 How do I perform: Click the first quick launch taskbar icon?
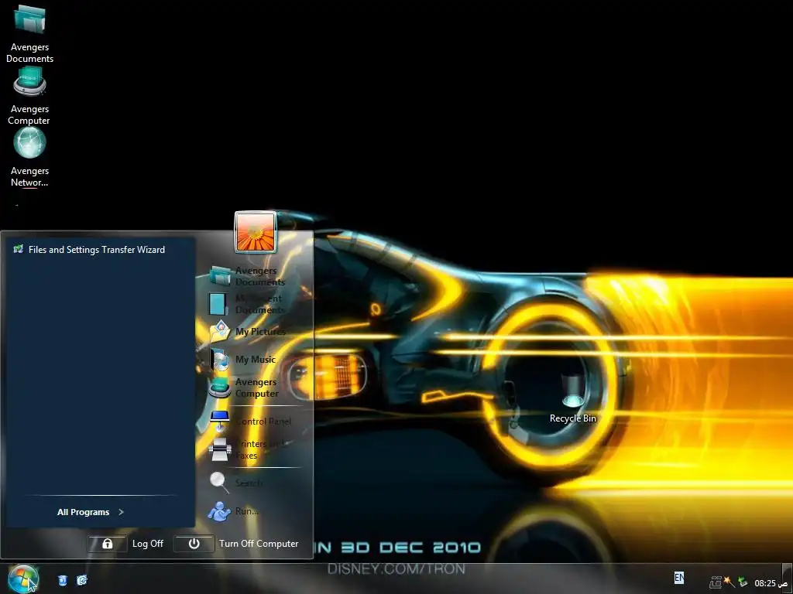tap(62, 580)
